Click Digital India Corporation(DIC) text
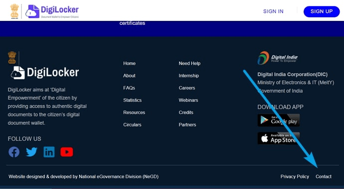Image resolution: width=344 pixels, height=189 pixels. coord(292,74)
